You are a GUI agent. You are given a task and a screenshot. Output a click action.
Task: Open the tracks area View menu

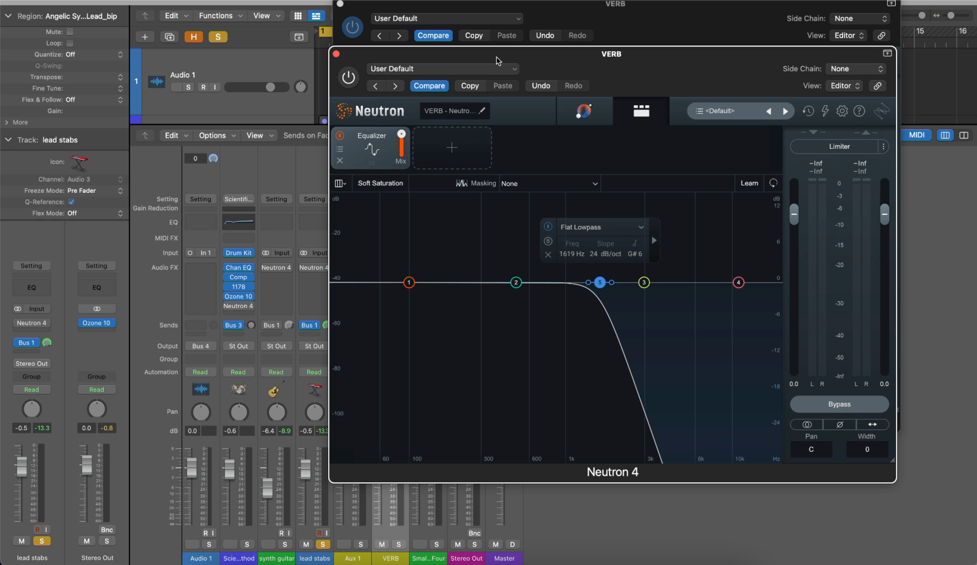[266, 16]
